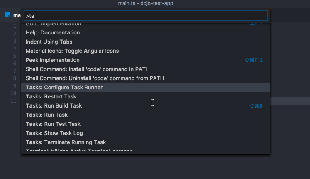Click the window title main.ts - dojo-test-app

[146, 3]
